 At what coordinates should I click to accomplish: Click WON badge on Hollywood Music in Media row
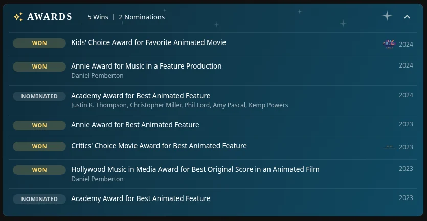[x=39, y=170]
